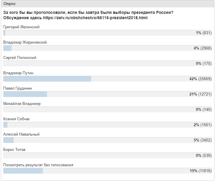Screen dimensions: 215x181
Task: Click the Алексей Навальный candidate label
Action: pyautogui.click(x=21, y=134)
